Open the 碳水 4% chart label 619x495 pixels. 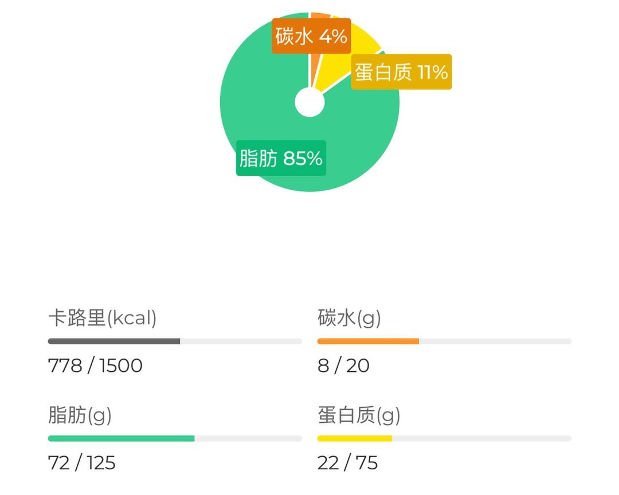311,36
